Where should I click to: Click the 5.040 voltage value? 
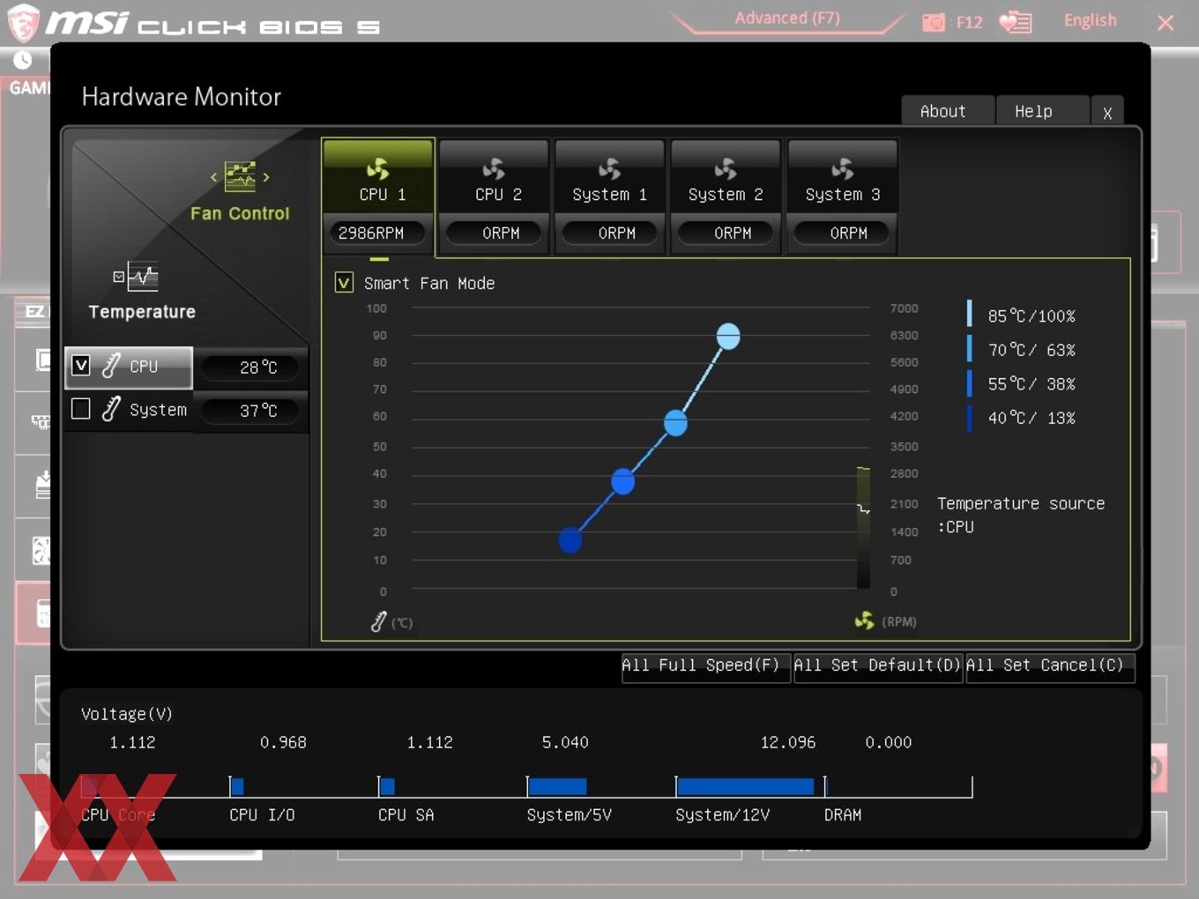(x=565, y=742)
